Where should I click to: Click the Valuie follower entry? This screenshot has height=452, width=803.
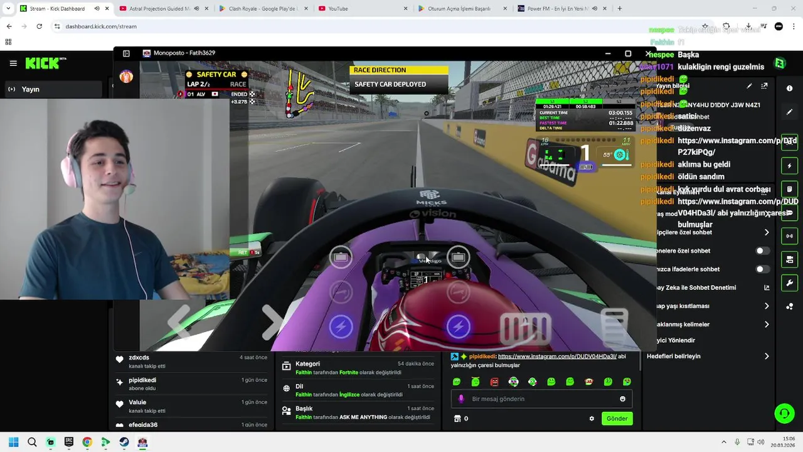pos(193,406)
